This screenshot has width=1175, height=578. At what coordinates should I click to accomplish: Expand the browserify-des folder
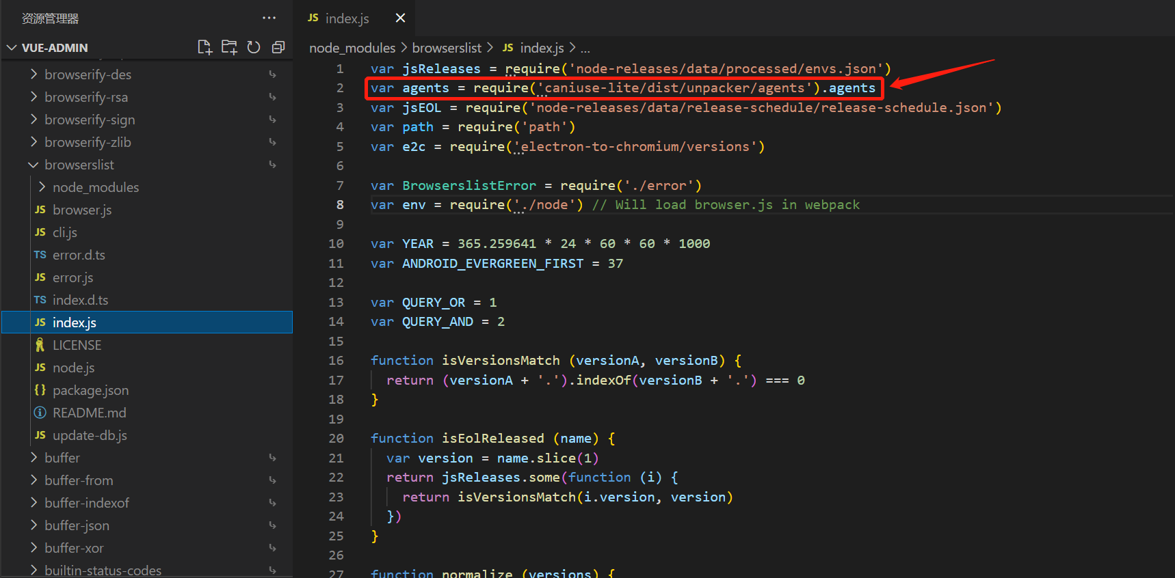147,74
